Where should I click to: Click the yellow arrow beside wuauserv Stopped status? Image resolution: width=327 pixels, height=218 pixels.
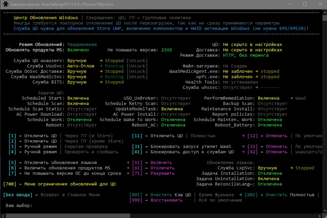pos(101,61)
